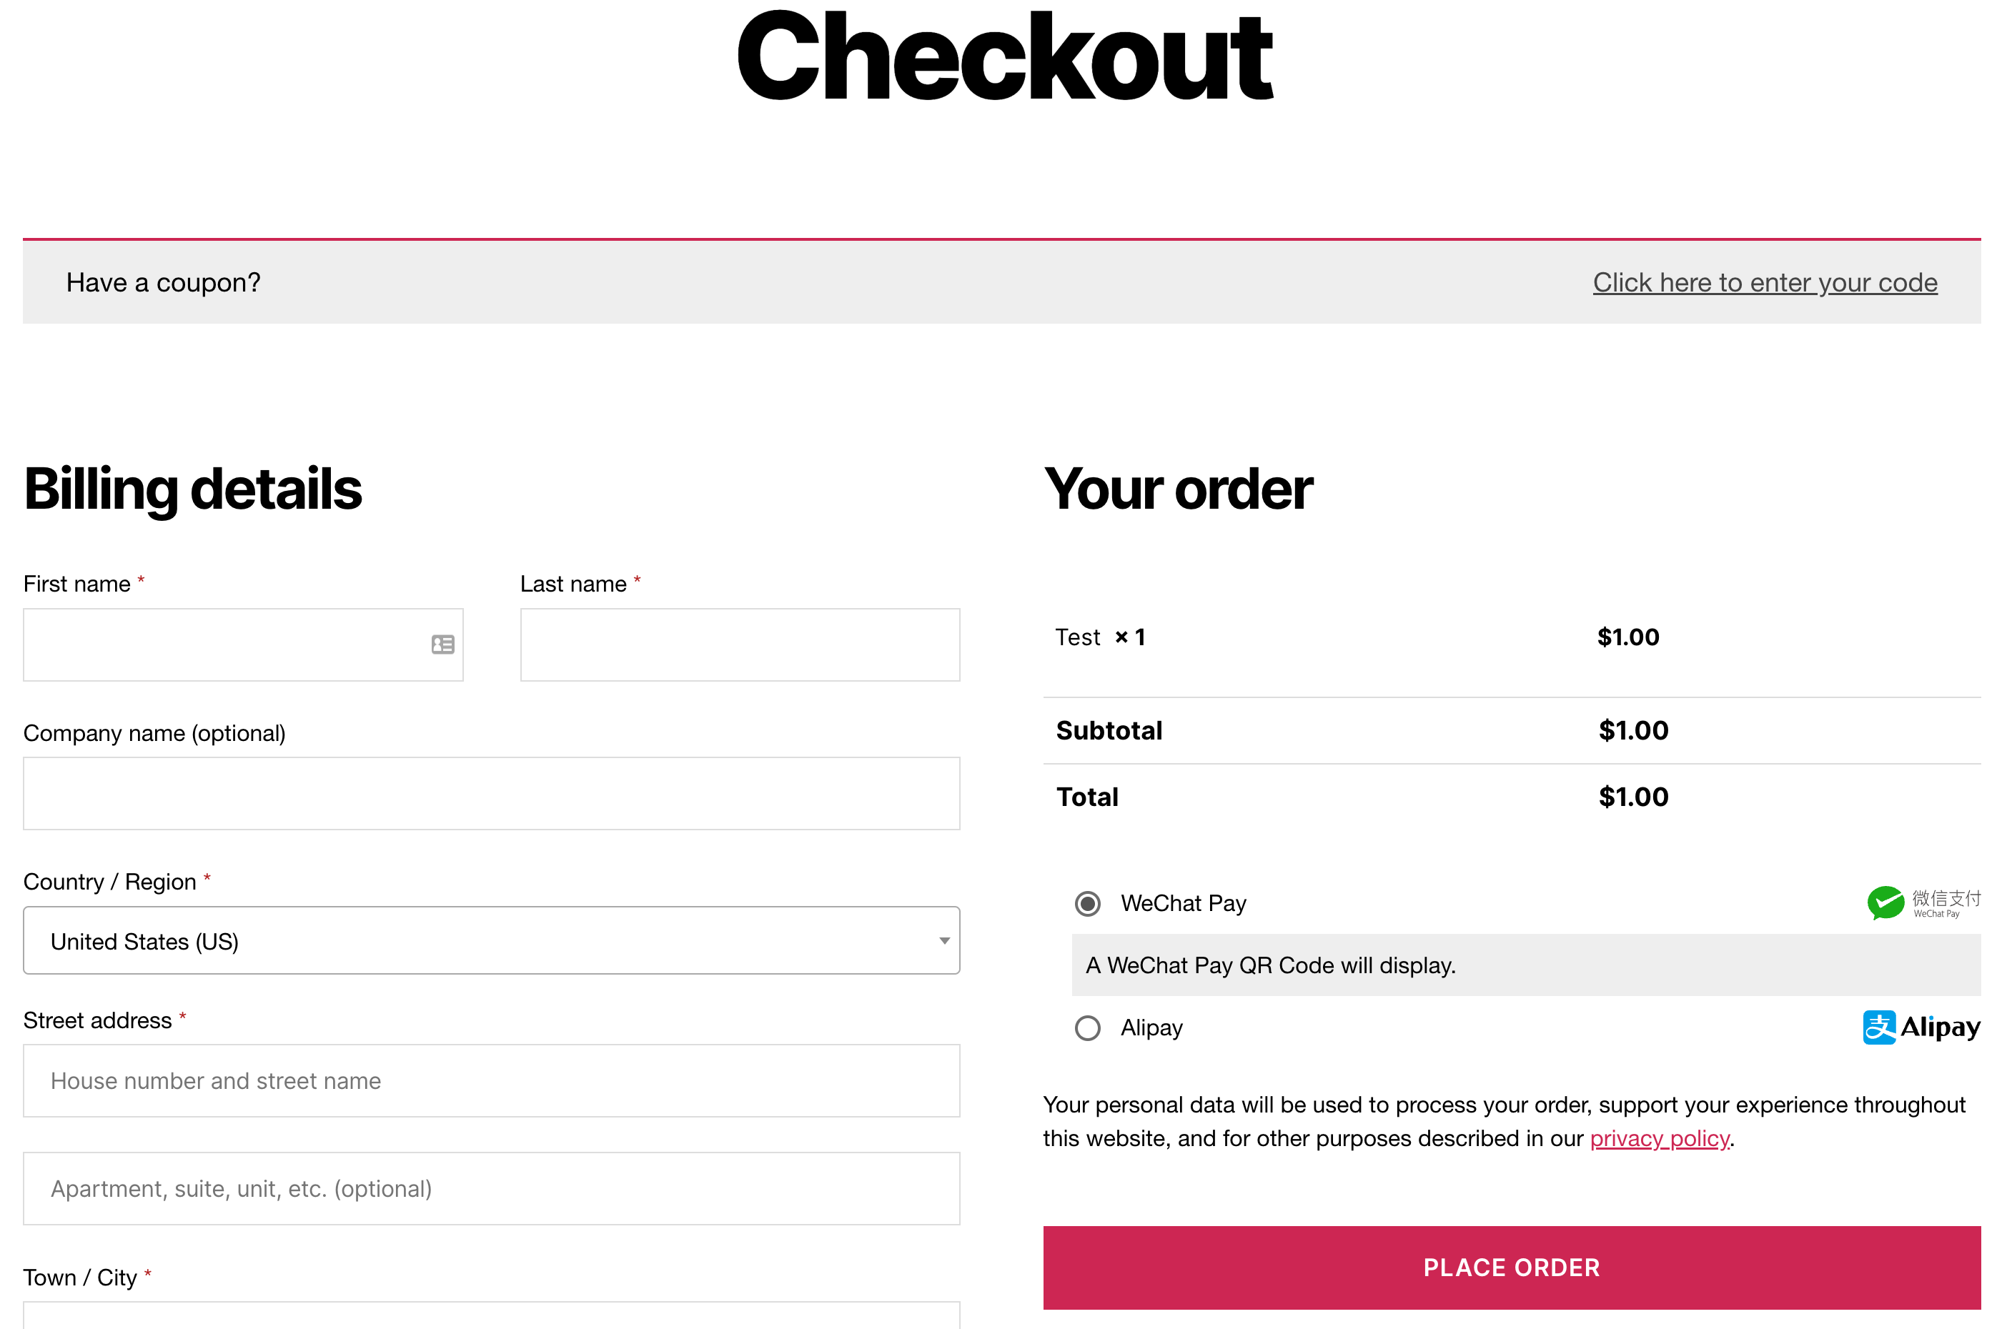The height and width of the screenshot is (1329, 2007).
Task: Click Billing details section header
Action: point(192,485)
